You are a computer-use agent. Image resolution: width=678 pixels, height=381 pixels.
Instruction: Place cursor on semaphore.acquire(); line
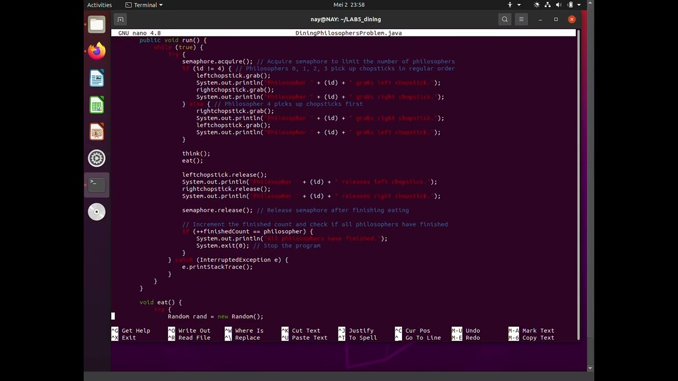pyautogui.click(x=318, y=61)
